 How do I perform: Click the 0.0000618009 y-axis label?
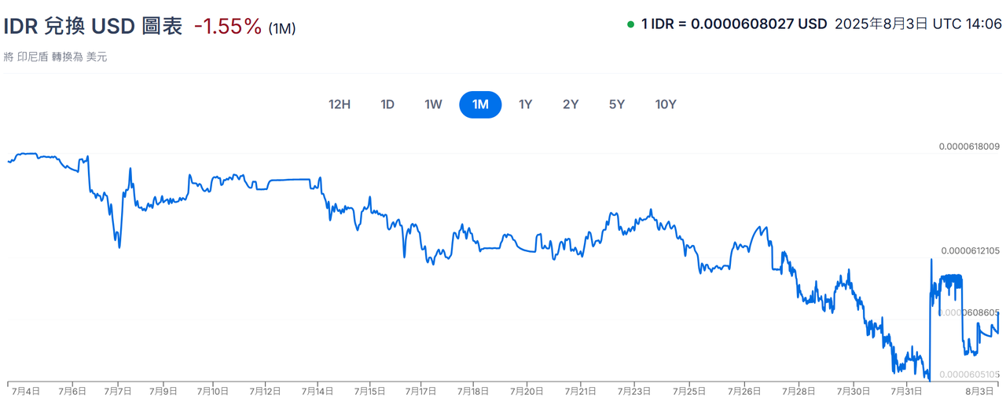coord(969,146)
